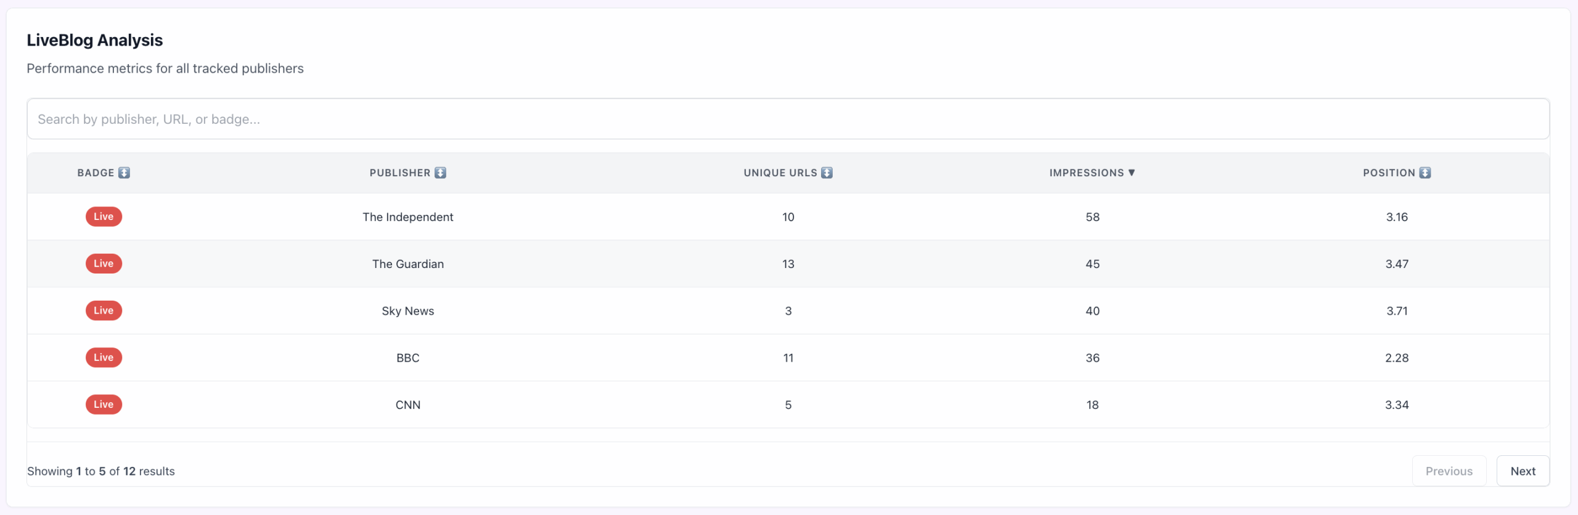This screenshot has width=1578, height=515.
Task: Select The Guardian publisher cell
Action: [408, 264]
